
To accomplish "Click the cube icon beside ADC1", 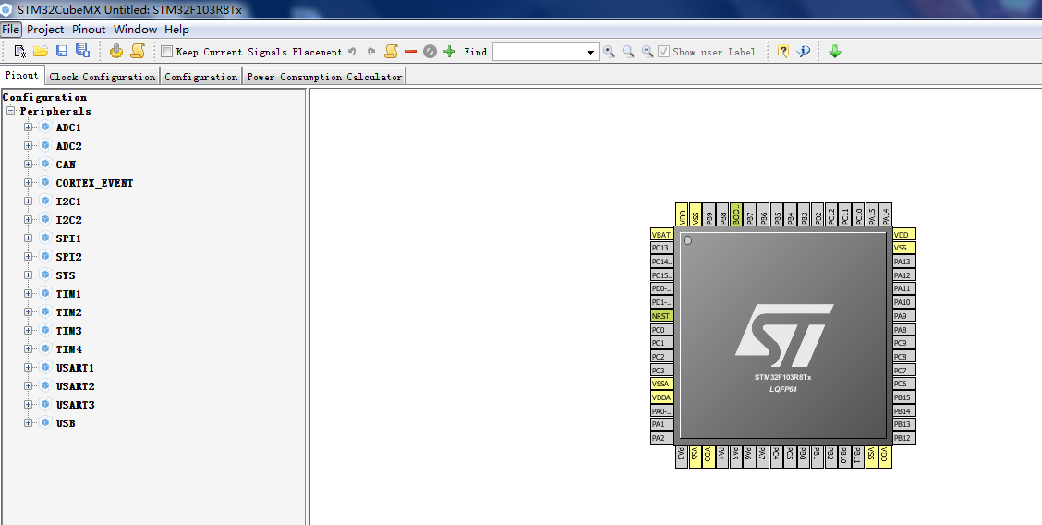I will (45, 127).
